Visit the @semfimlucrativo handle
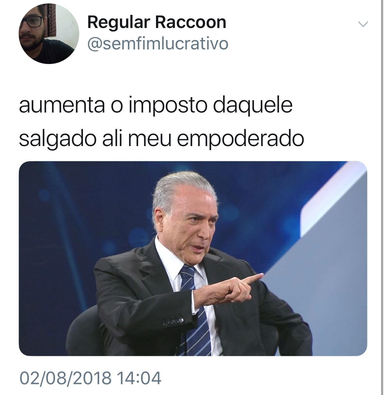 [x=158, y=44]
